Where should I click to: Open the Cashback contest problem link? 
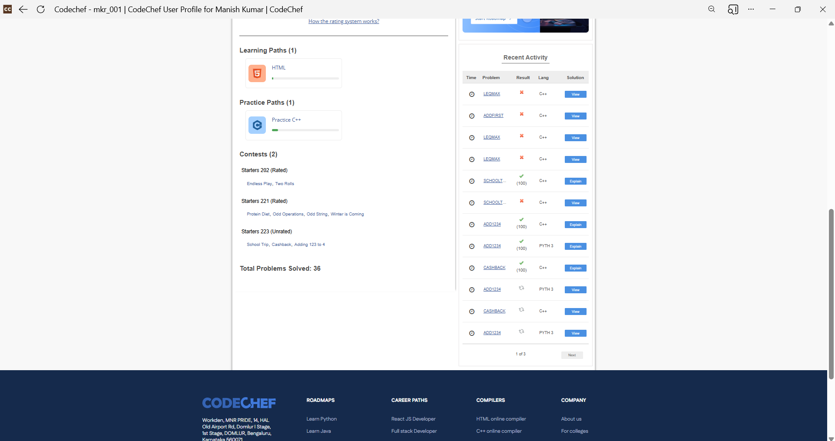tap(282, 245)
